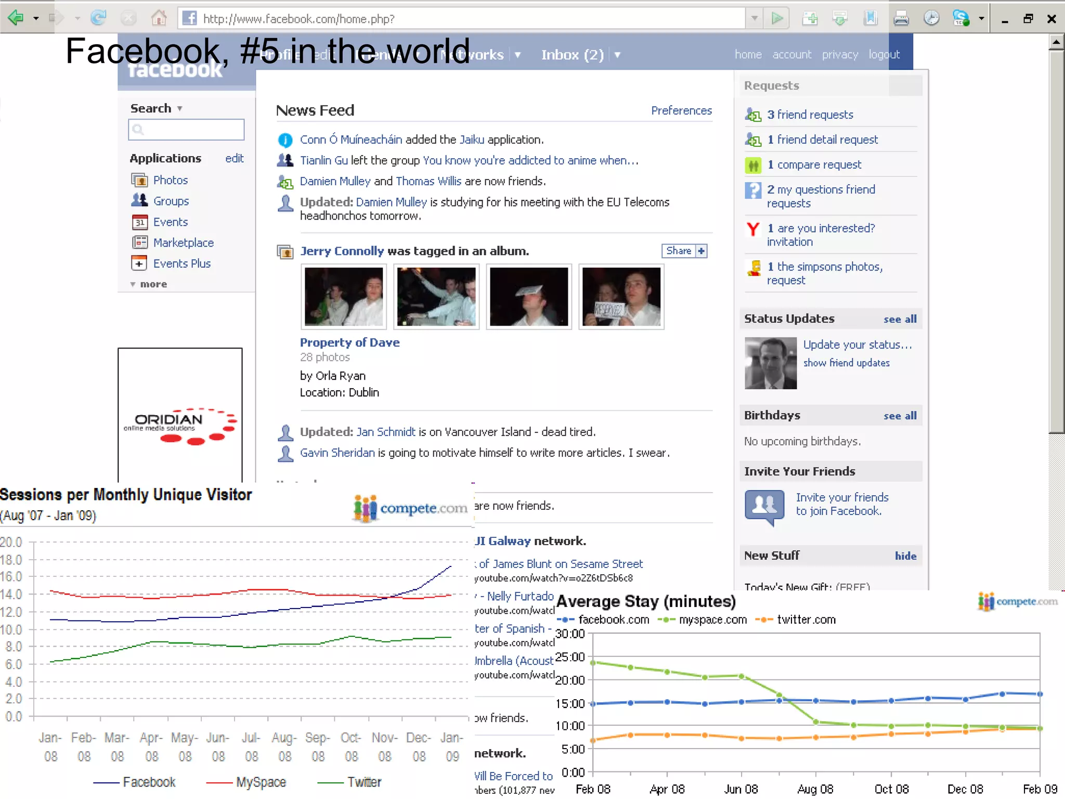The image size is (1065, 799).
Task: Click the green go arrow next to address bar
Action: pyautogui.click(x=777, y=19)
